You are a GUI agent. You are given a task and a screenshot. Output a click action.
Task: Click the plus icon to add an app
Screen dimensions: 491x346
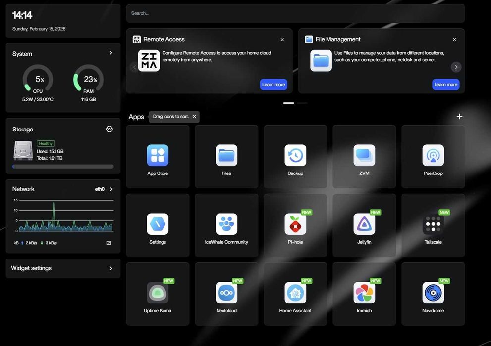(x=459, y=117)
